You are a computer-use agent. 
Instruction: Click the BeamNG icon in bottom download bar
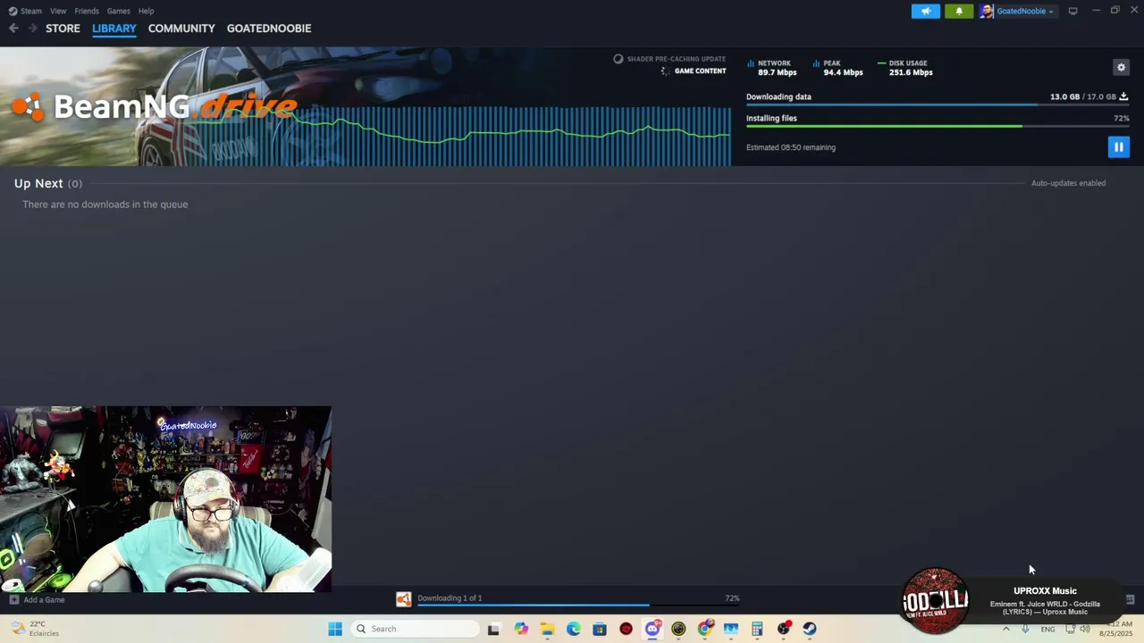pos(404,599)
